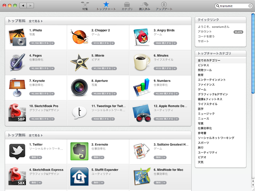Open the SketchBook Pro SBP icon
Image resolution: width=255 pixels, height=191 pixels.
tap(17, 113)
